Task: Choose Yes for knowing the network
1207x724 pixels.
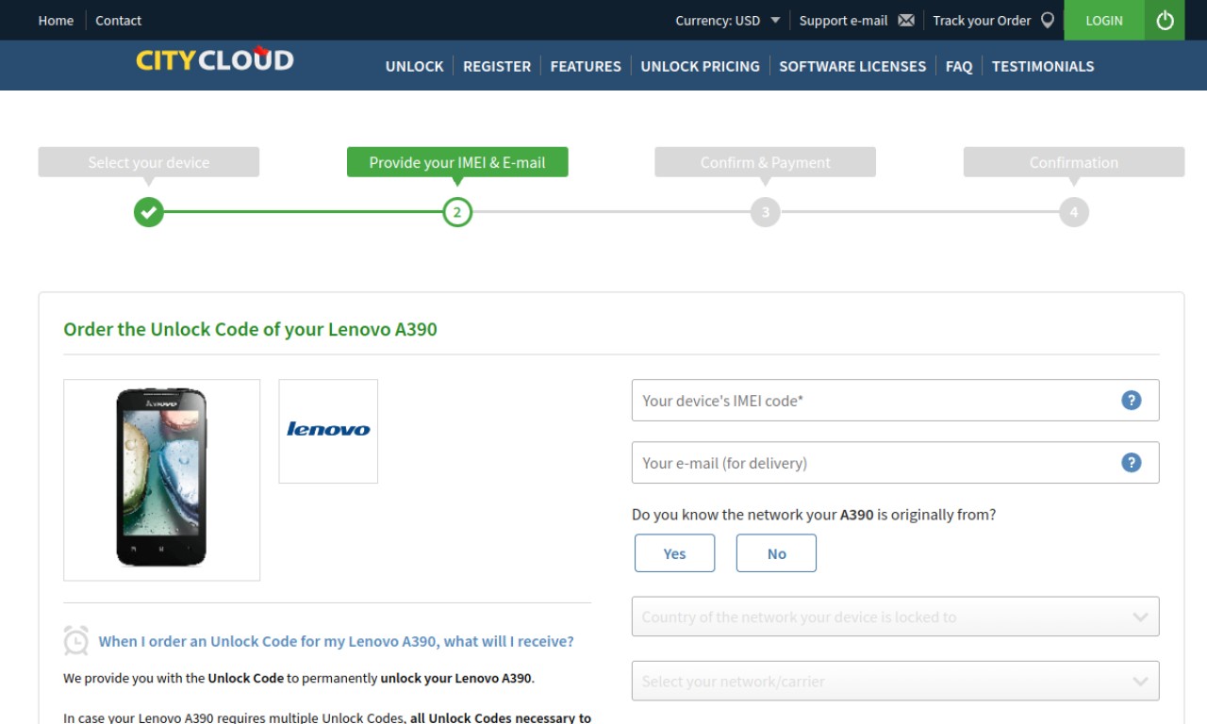Action: (x=674, y=553)
